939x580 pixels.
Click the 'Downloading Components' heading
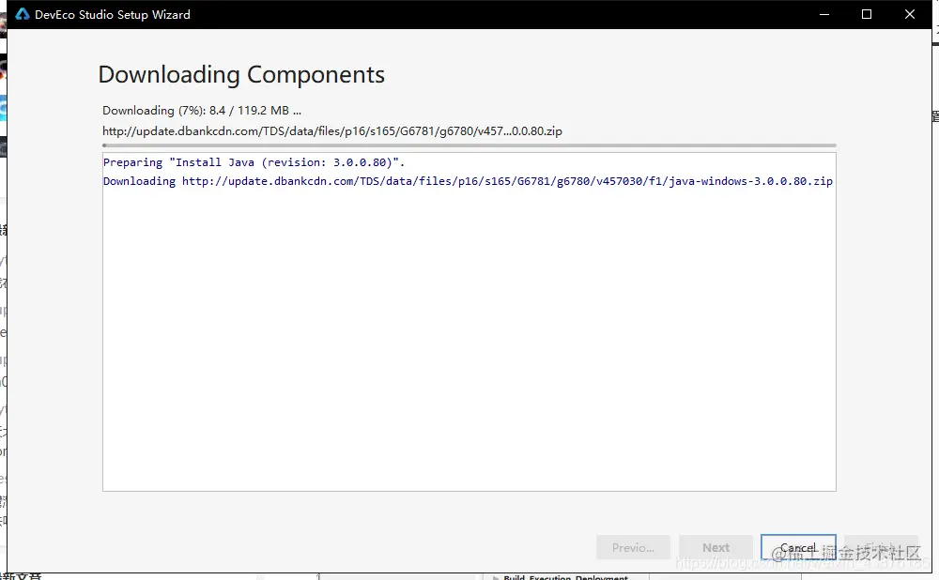click(241, 75)
